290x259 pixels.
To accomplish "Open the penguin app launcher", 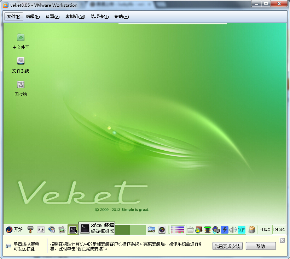I will [41, 230].
